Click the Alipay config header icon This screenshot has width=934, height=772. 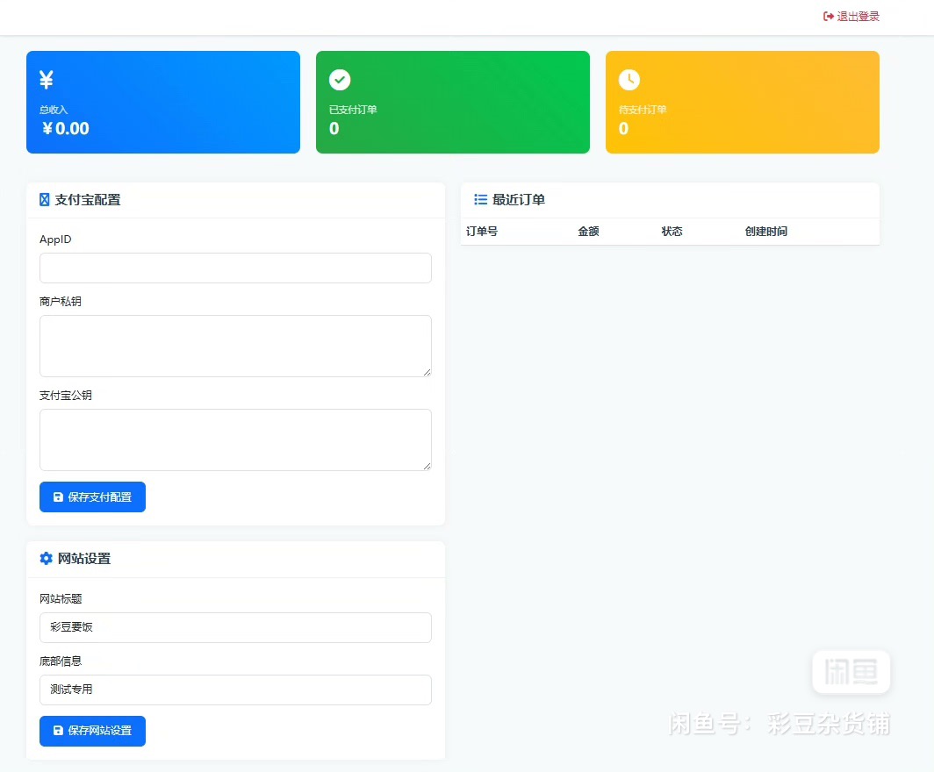coord(45,200)
